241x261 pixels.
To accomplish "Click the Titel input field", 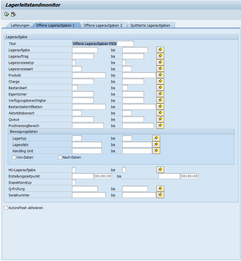I will [103, 44].
